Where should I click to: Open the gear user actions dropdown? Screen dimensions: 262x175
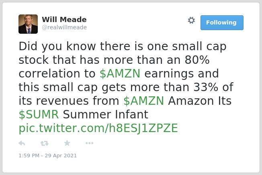[191, 20]
